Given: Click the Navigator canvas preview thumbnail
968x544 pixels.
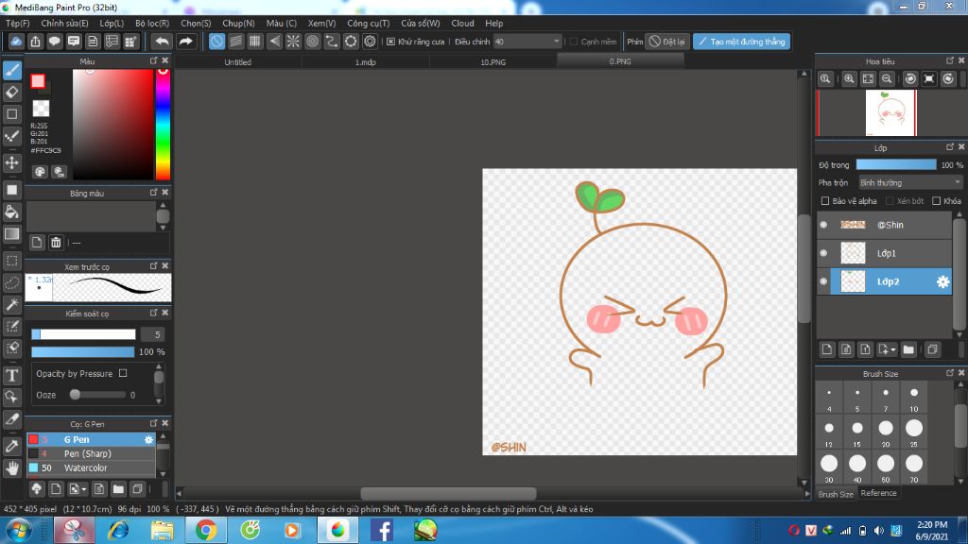Looking at the screenshot, I should pyautogui.click(x=890, y=113).
